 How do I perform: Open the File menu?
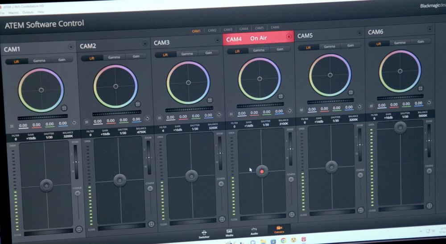2,13
